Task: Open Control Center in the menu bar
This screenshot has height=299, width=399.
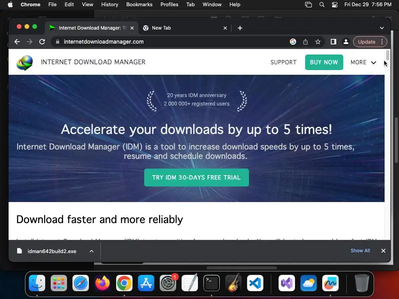Action: coord(335,5)
